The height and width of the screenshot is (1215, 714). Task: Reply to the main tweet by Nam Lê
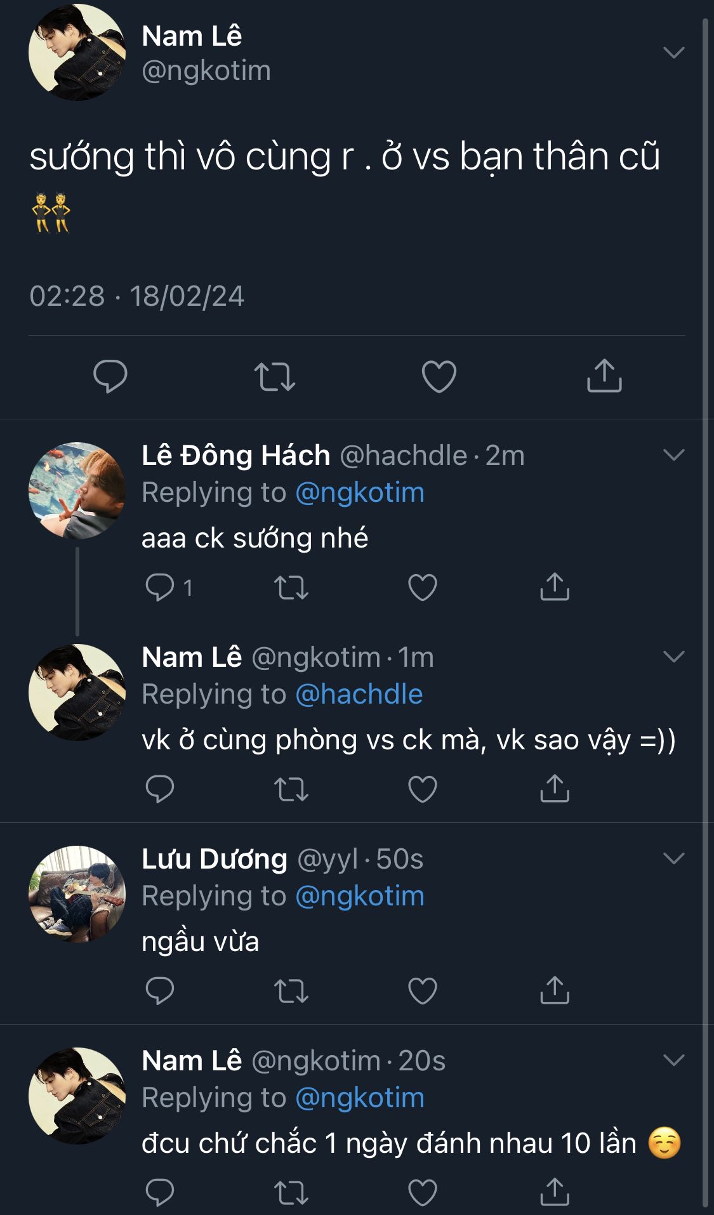point(110,376)
